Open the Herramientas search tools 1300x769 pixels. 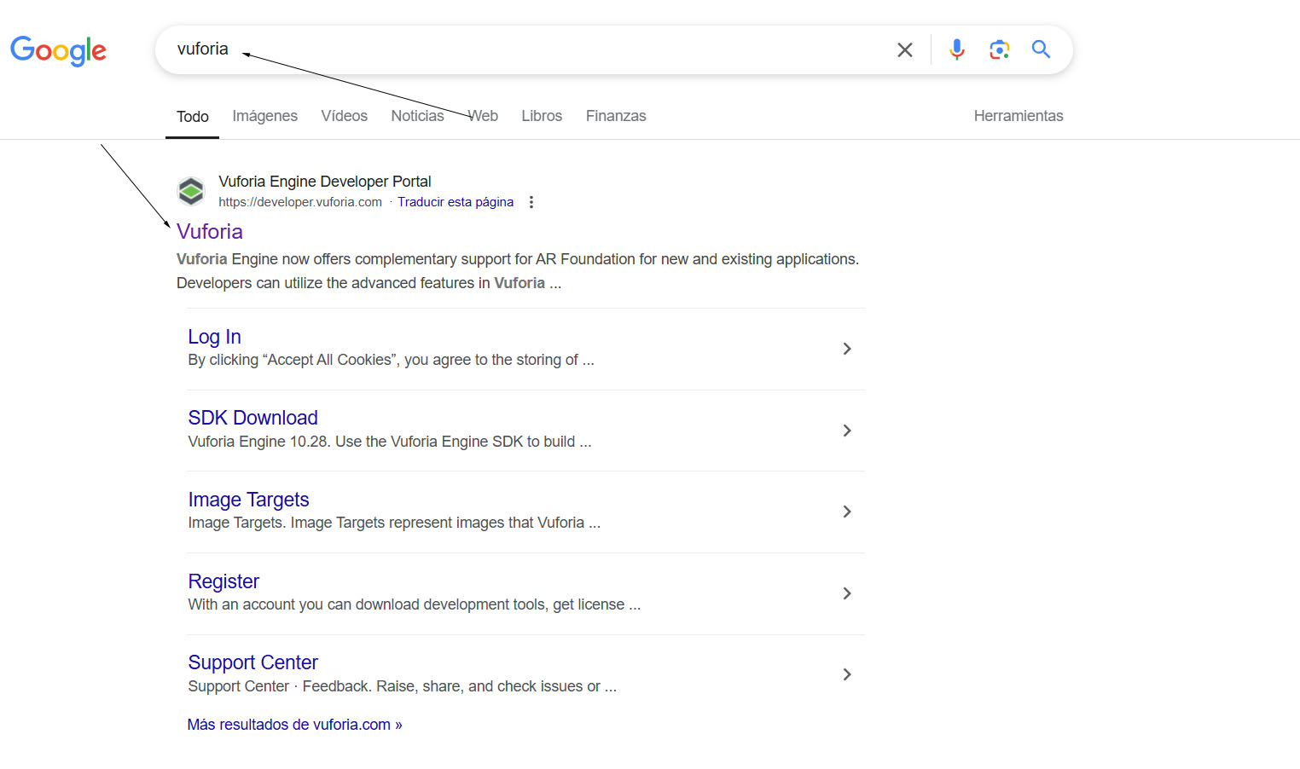(1018, 116)
